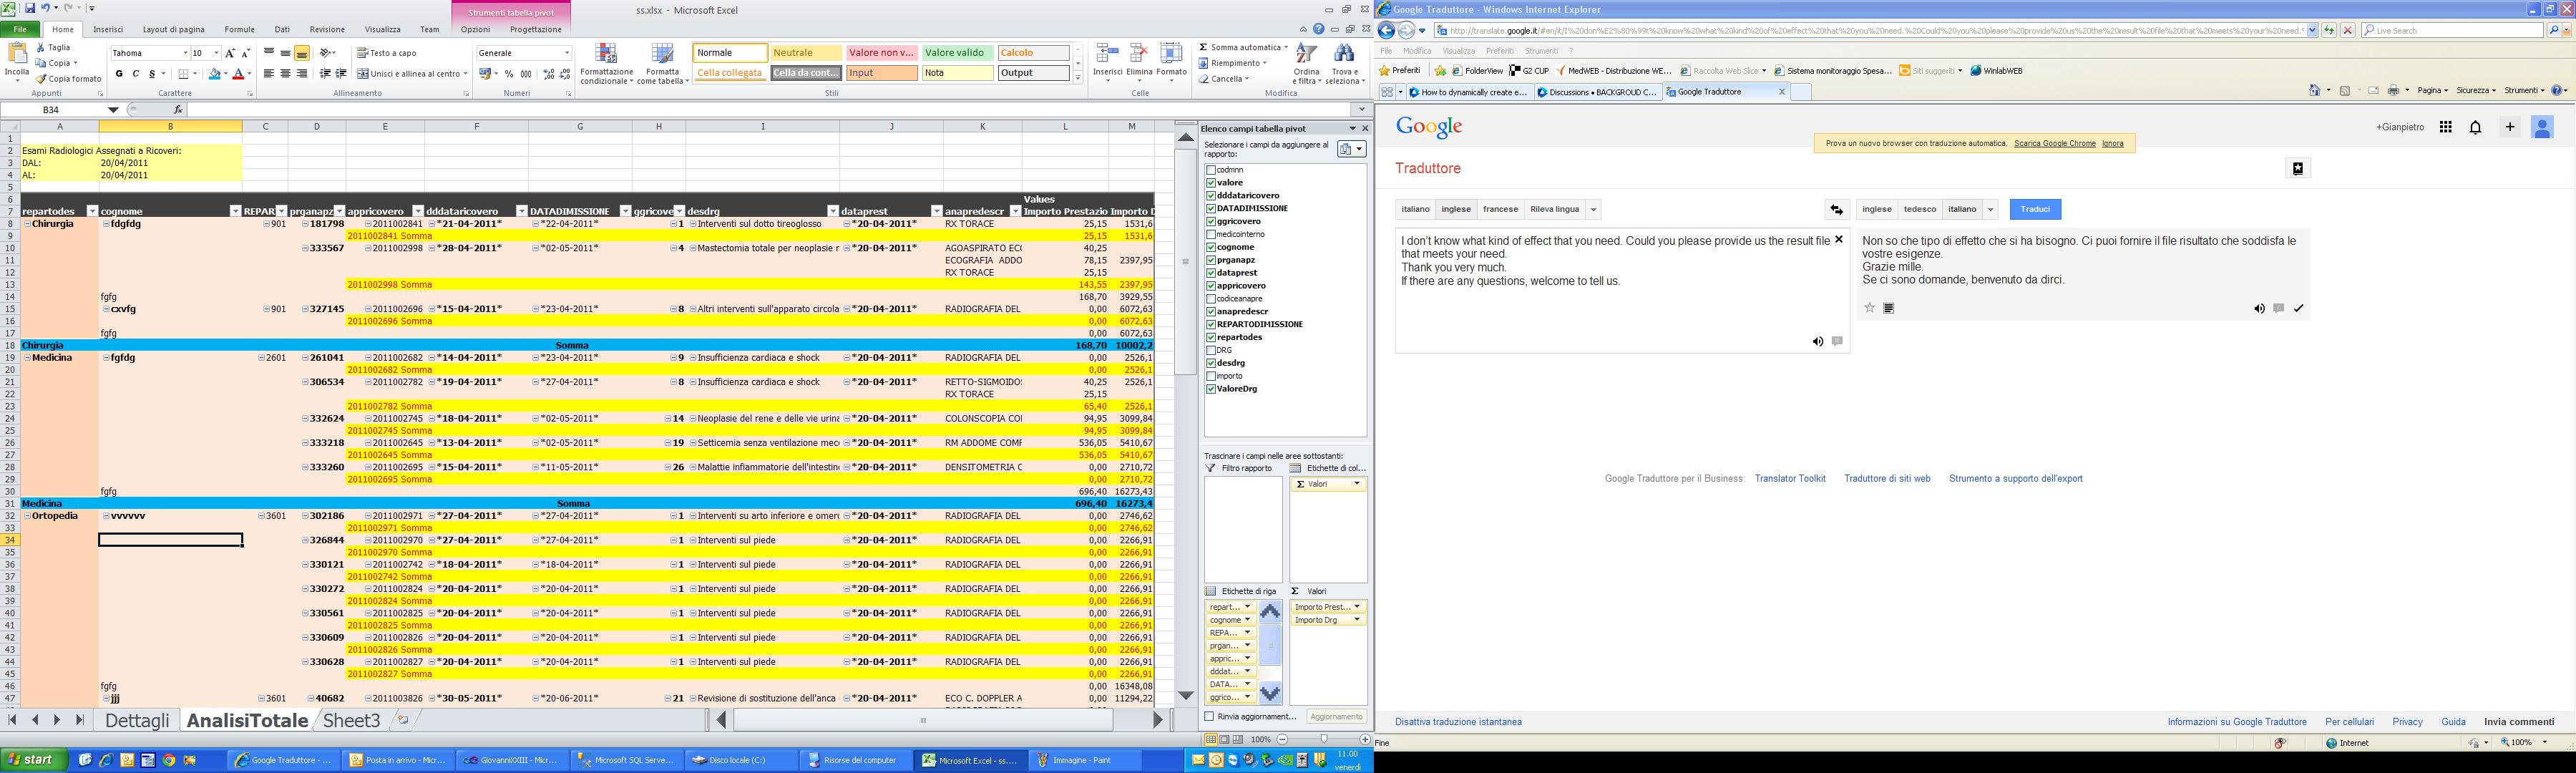
Task: Open Trova e seleziona menu
Action: pyautogui.click(x=1344, y=63)
